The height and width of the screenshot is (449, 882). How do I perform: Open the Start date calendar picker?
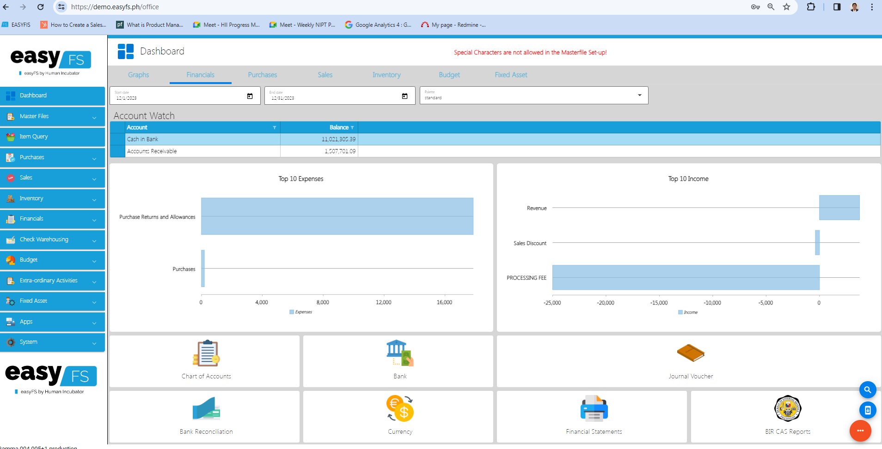(x=250, y=96)
